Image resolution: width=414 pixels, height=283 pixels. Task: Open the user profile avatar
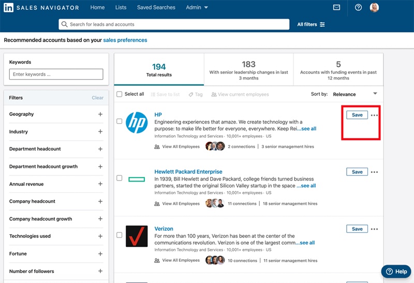click(x=374, y=7)
